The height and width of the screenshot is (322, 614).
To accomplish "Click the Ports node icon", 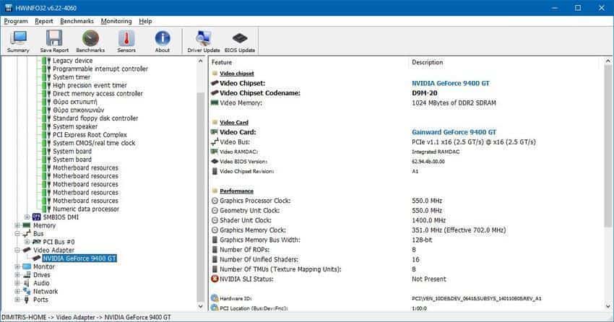I will tap(27, 300).
